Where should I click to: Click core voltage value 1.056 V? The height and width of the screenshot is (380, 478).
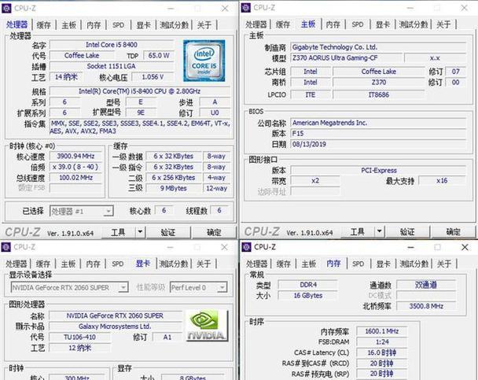(153, 77)
